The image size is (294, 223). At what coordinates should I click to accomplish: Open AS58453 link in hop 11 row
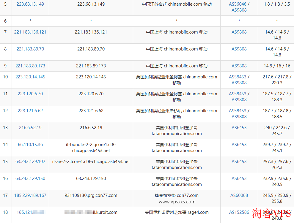[238, 94]
